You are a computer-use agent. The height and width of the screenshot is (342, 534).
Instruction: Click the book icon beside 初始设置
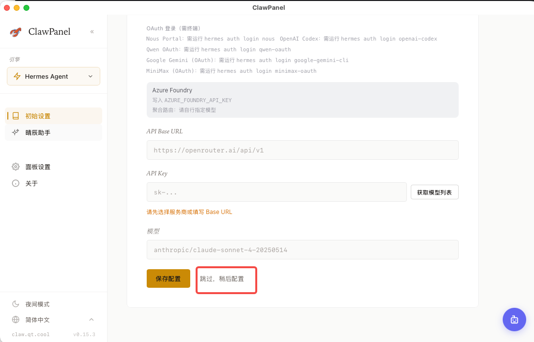coord(16,116)
